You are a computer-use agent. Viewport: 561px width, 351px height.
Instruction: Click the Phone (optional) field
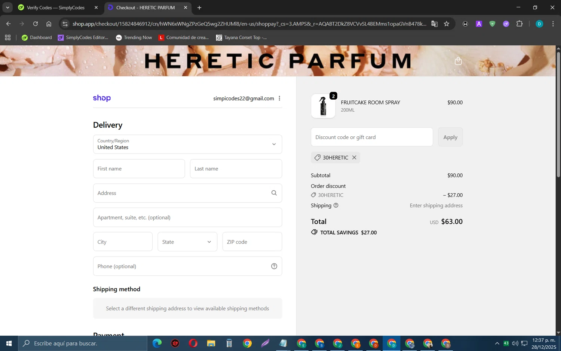point(187,266)
